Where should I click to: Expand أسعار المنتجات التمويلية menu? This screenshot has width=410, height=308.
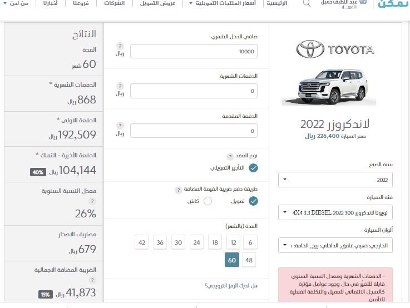click(x=223, y=3)
